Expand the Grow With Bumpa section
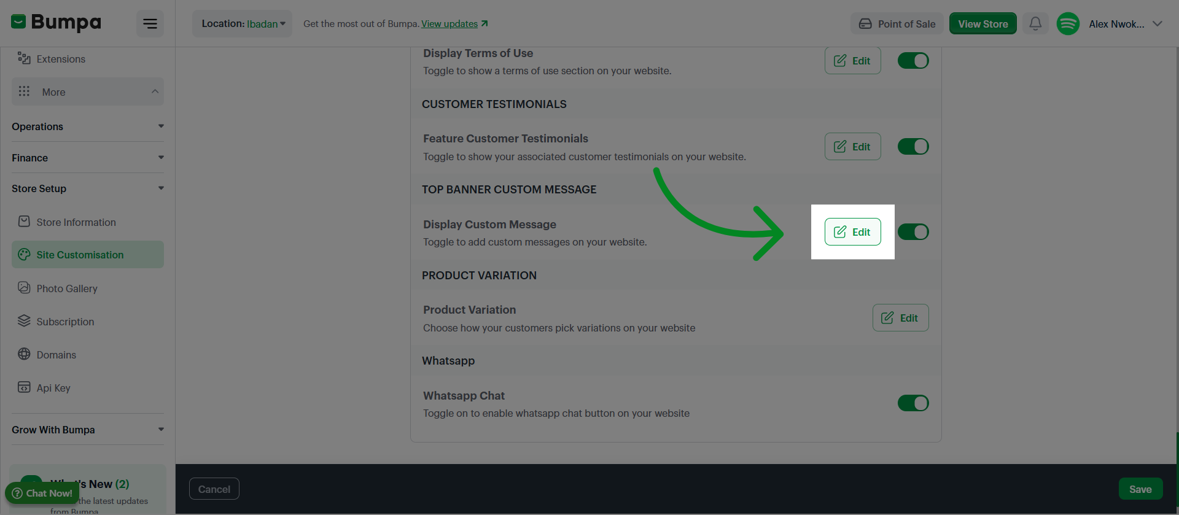Image resolution: width=1179 pixels, height=515 pixels. pos(88,430)
